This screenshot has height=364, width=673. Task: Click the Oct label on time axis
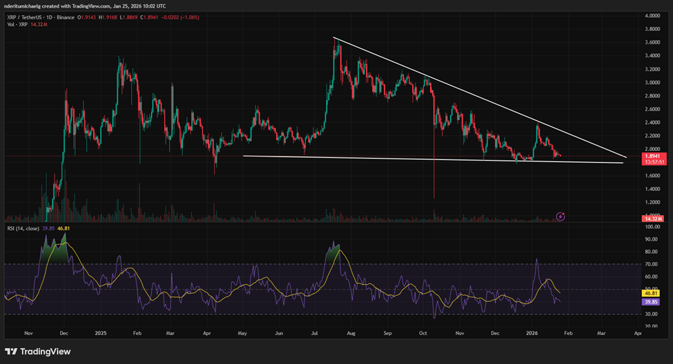tap(423, 333)
